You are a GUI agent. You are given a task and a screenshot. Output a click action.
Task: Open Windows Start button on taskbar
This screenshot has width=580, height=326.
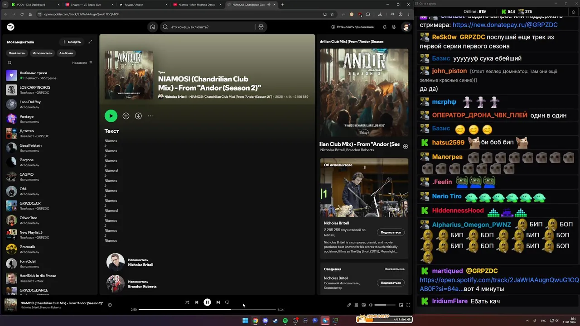(245, 321)
